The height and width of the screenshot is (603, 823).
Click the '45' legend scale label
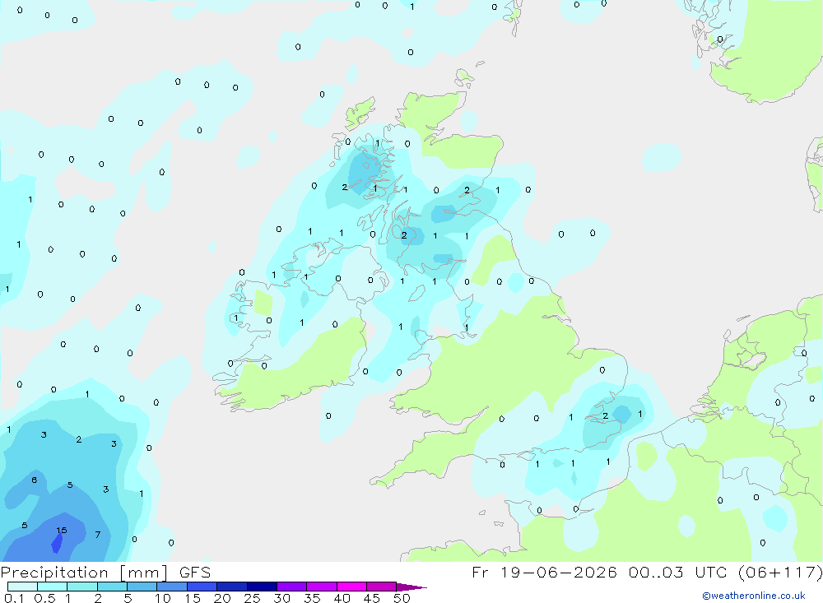[372, 598]
